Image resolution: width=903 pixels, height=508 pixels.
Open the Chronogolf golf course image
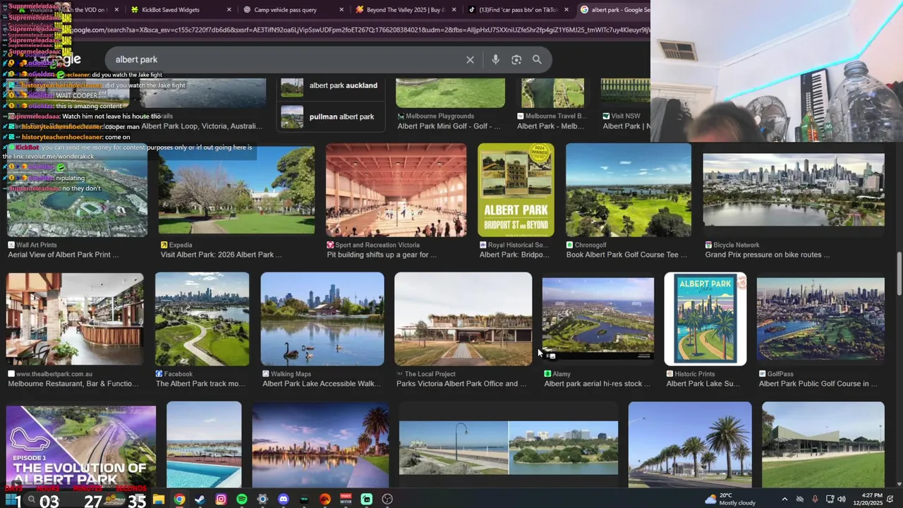628,190
